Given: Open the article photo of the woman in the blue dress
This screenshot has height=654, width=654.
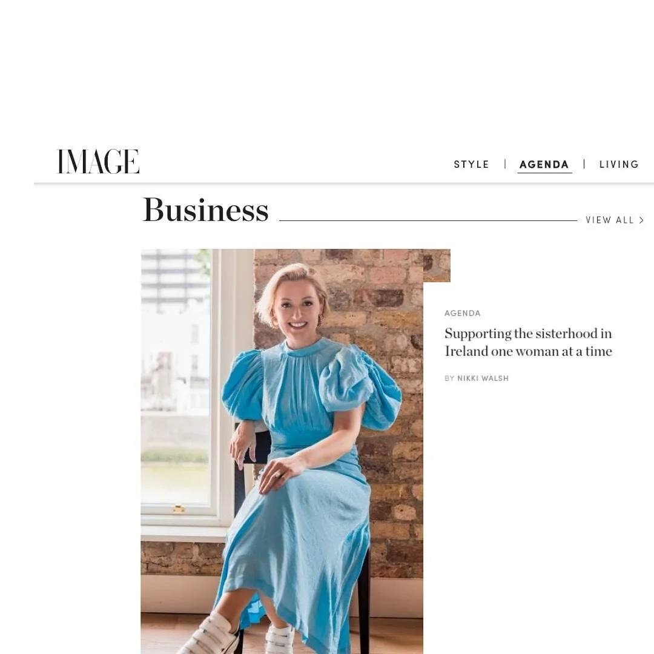Looking at the screenshot, I should 282,451.
